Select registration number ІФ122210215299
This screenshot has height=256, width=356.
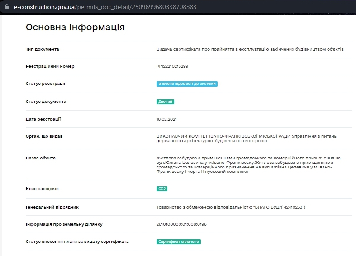coord(172,66)
